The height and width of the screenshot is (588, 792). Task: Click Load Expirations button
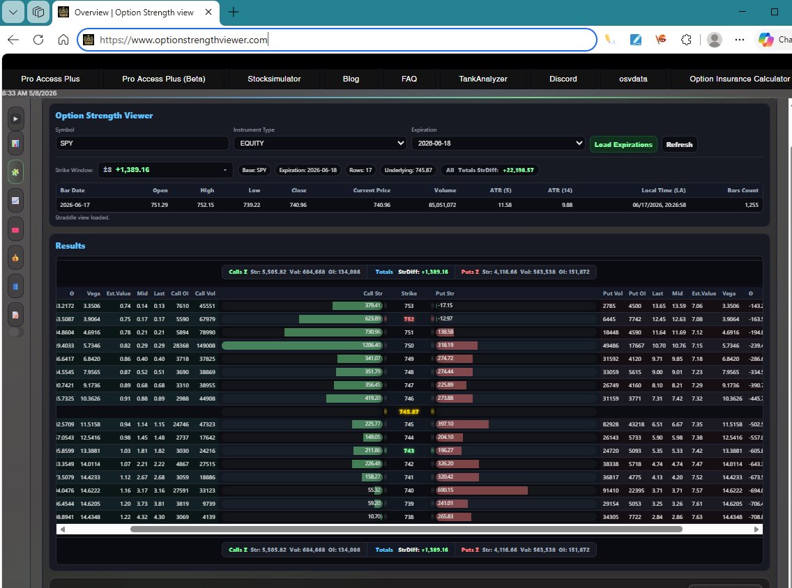click(x=623, y=144)
